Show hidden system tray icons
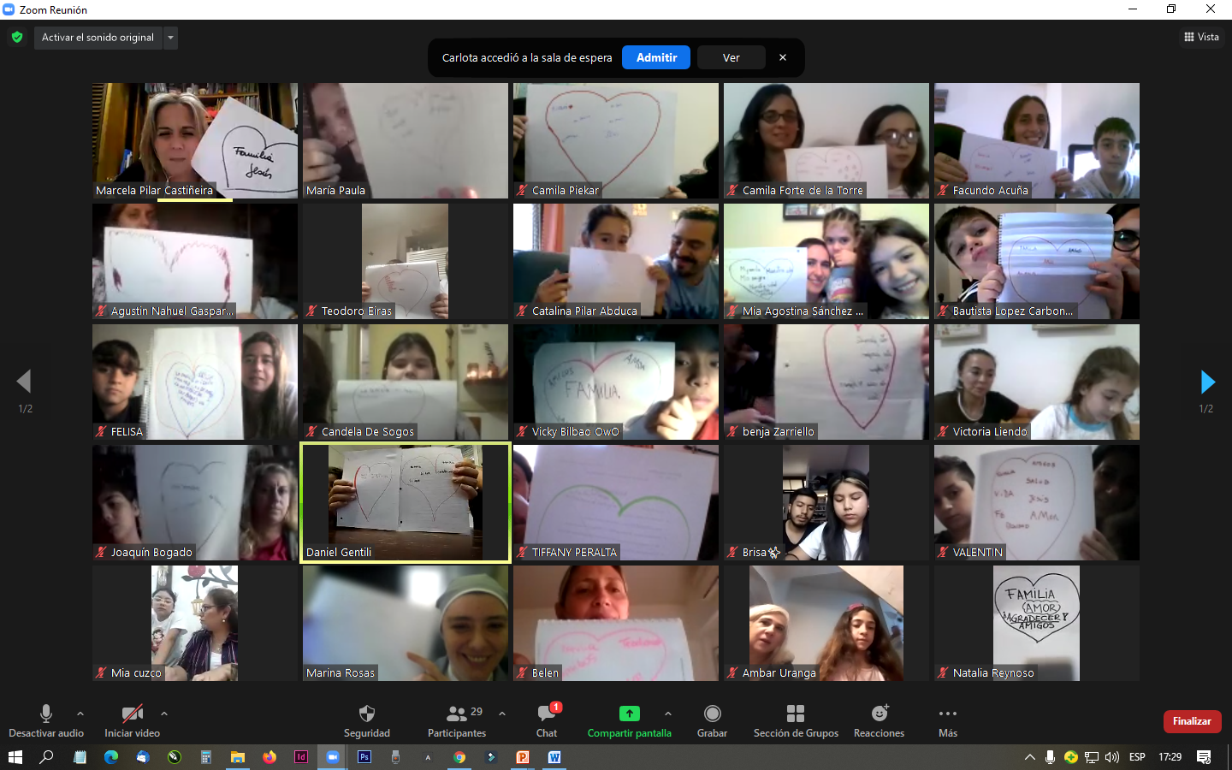 pos(1030,757)
